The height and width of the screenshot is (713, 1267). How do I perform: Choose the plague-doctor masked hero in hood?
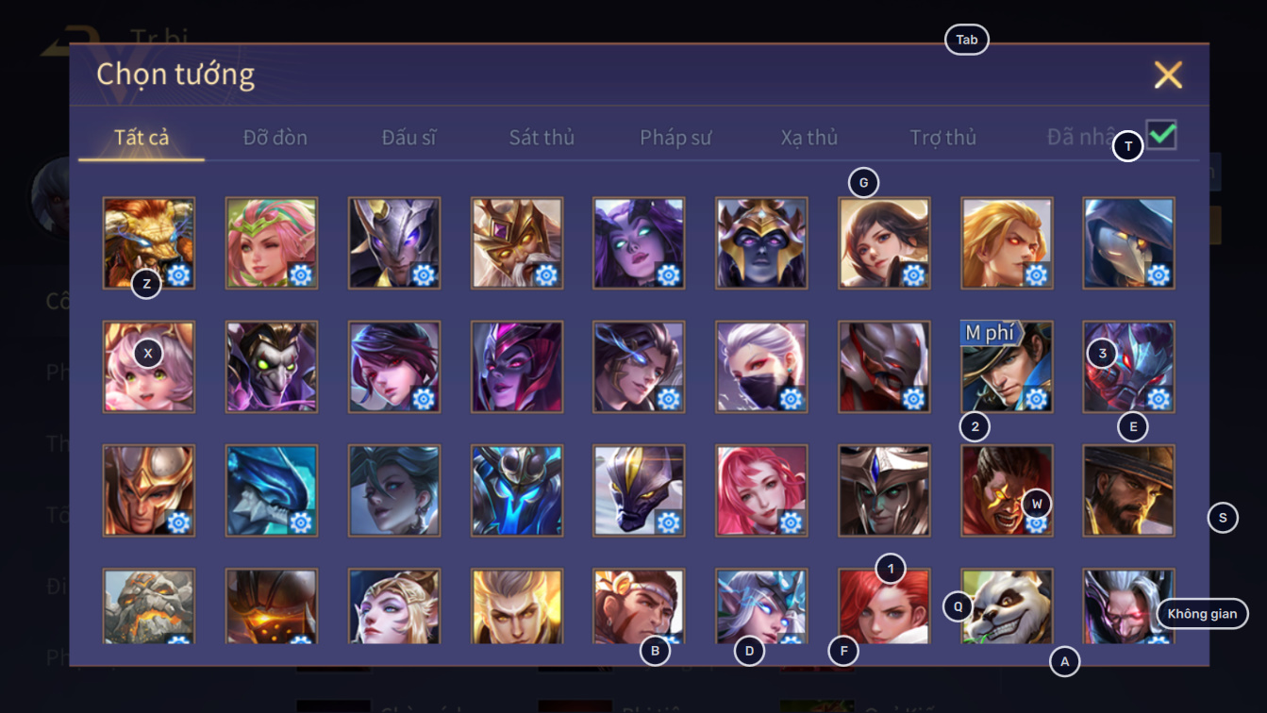coord(1129,243)
